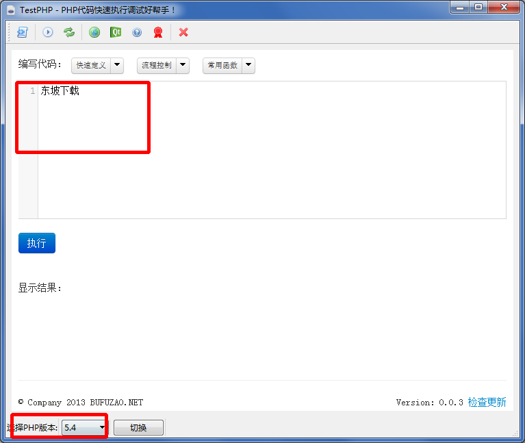The image size is (525, 443).
Task: Click the script file icon in toolbar
Action: pyautogui.click(x=23, y=32)
